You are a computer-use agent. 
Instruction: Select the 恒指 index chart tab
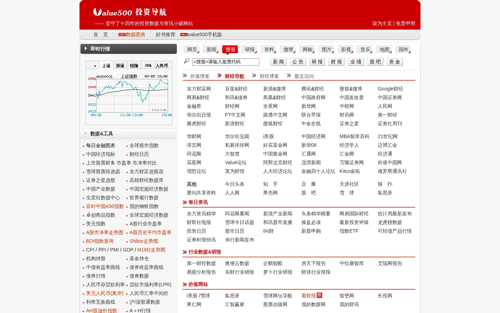coord(134,65)
